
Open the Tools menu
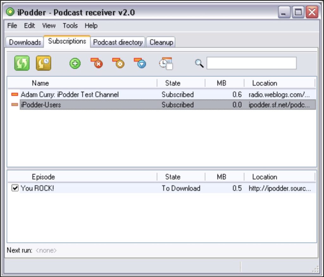70,26
